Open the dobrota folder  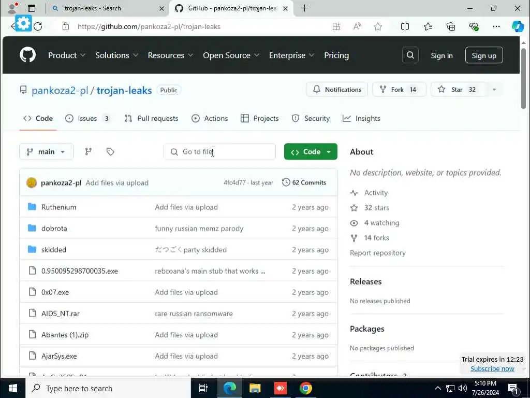pyautogui.click(x=54, y=229)
